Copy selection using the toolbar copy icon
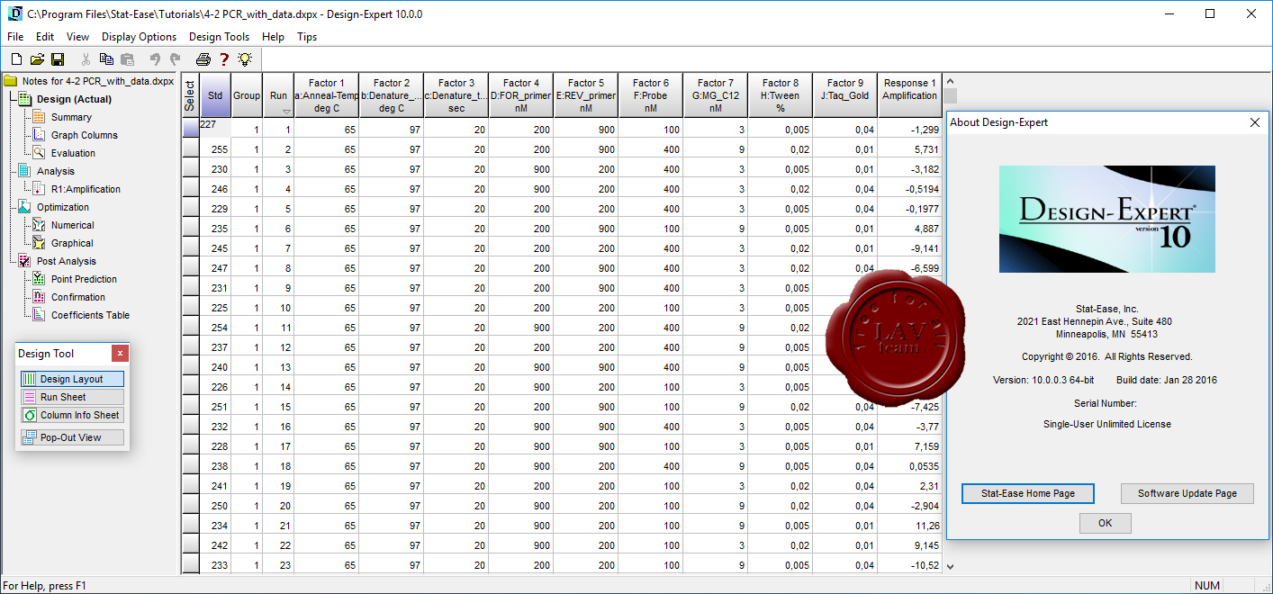 tap(106, 59)
